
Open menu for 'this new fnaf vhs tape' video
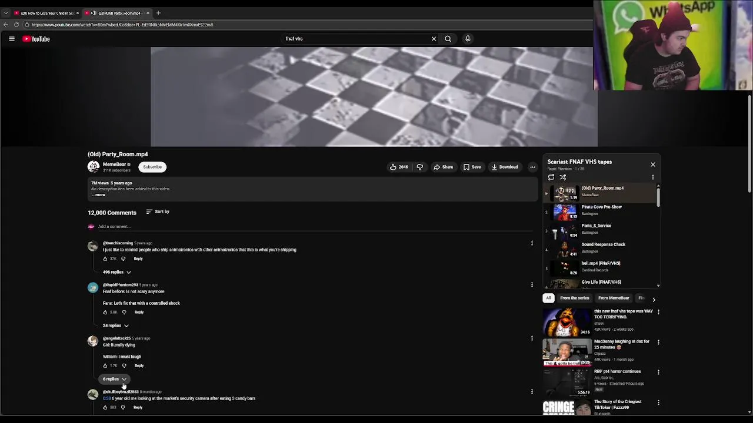tap(658, 312)
